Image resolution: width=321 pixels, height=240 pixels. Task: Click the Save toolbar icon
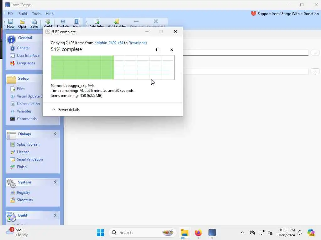pyautogui.click(x=34, y=23)
